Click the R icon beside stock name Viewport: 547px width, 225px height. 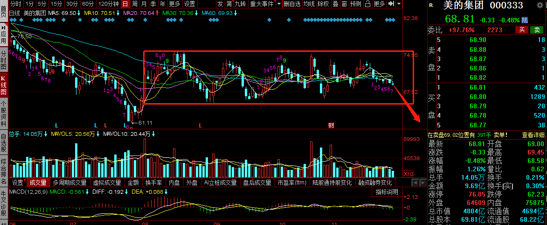[x=431, y=5]
